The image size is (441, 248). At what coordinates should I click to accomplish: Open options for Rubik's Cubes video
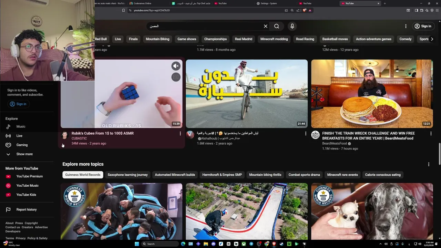(180, 133)
